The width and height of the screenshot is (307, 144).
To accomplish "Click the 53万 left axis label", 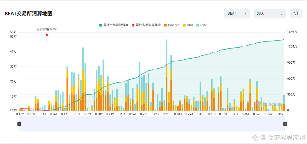I will 14,32.
